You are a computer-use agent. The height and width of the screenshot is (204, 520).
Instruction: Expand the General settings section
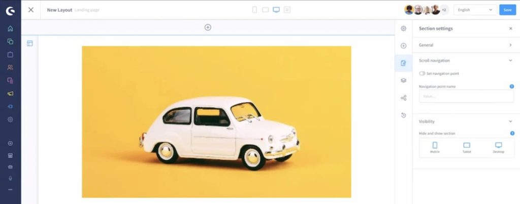point(510,45)
